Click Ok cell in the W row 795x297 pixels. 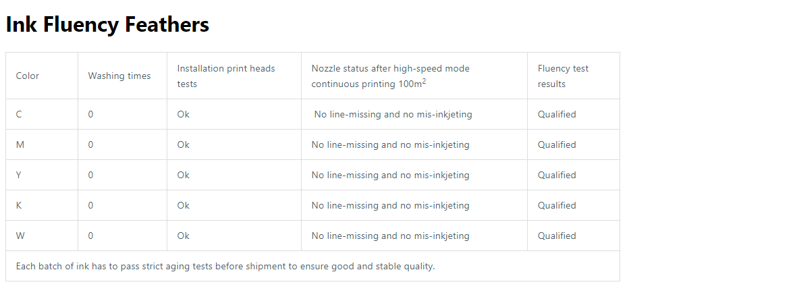(x=234, y=236)
